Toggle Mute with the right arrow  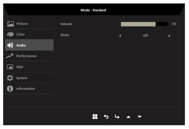pyautogui.click(x=169, y=36)
